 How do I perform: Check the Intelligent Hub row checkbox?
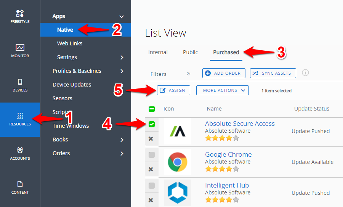click(x=152, y=186)
